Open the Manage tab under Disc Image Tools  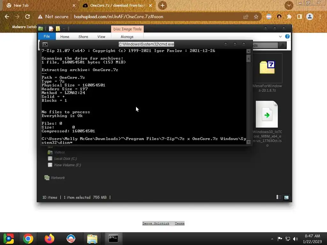127,37
